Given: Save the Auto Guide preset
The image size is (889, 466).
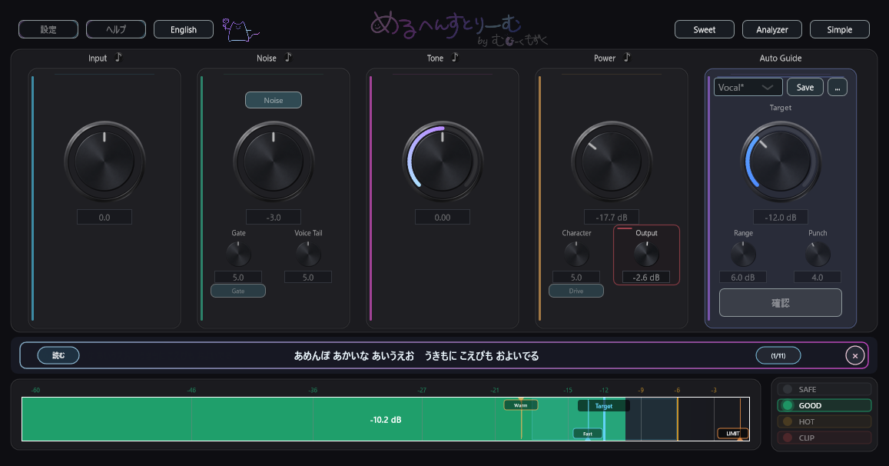Looking at the screenshot, I should [x=805, y=88].
